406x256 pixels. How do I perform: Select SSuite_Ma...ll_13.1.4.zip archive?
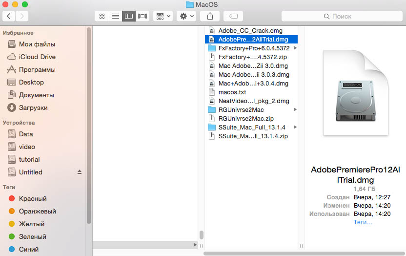click(x=251, y=136)
